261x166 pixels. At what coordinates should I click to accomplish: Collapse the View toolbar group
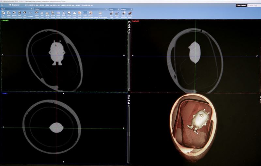[x=119, y=9]
